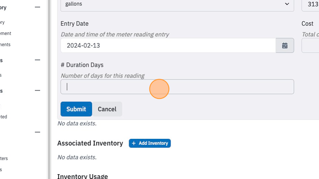Cancel the meter reading form
Screen dimensions: 319x179
pos(107,109)
